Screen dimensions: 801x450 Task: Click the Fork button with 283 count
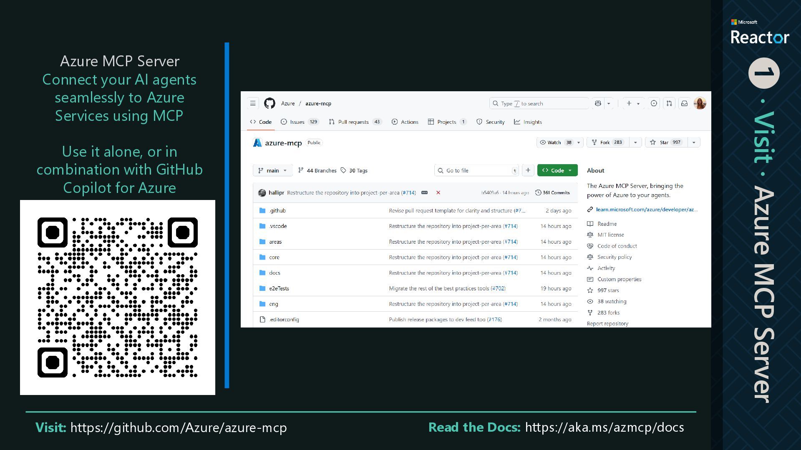[608, 142]
